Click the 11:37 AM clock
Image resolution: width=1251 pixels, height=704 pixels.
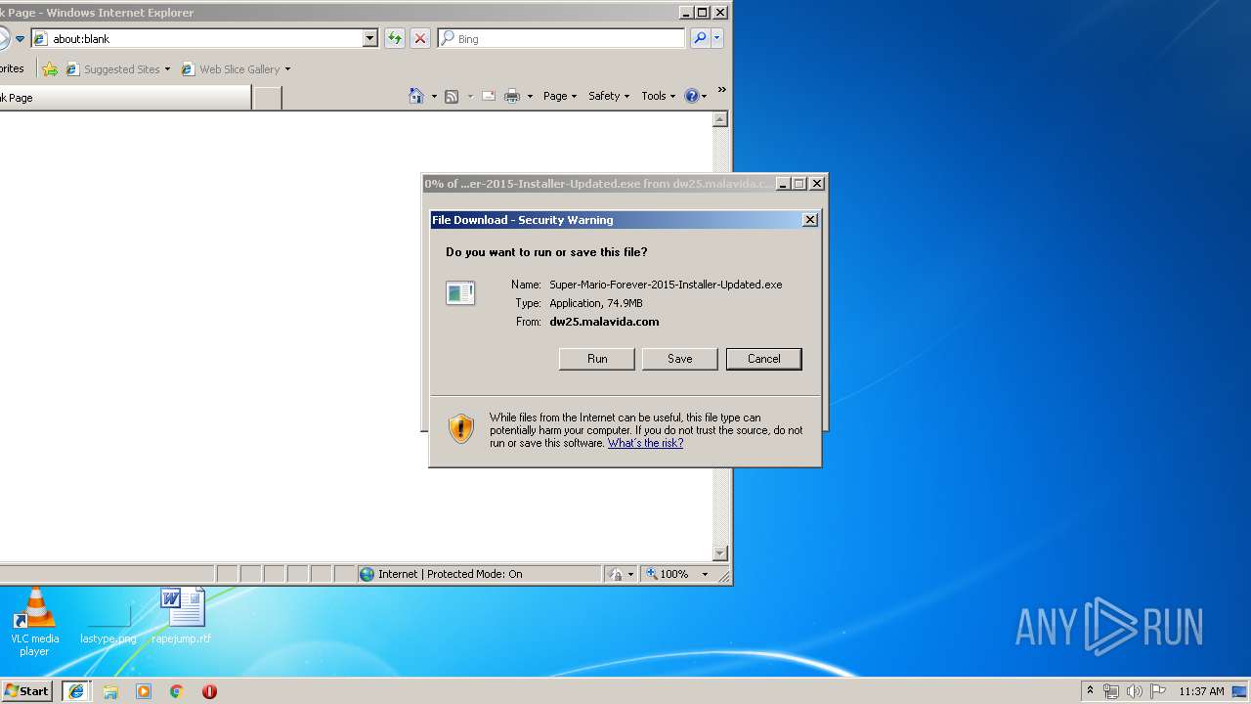click(x=1201, y=691)
